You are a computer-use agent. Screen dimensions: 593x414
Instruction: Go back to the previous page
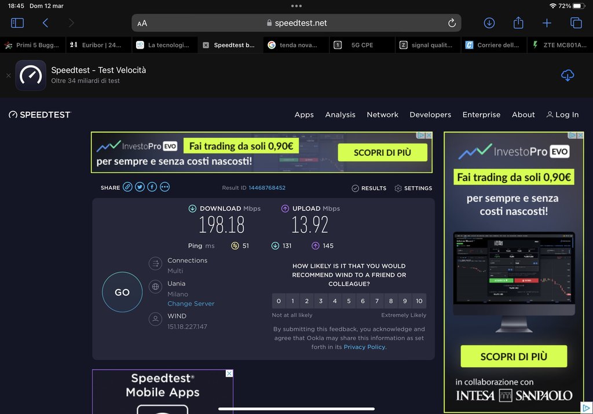pyautogui.click(x=45, y=23)
